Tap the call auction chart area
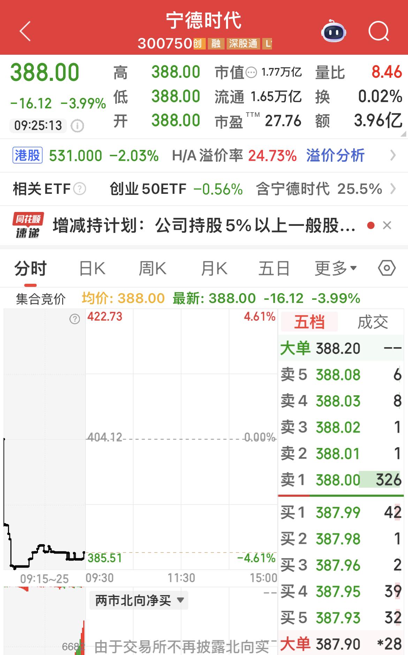This screenshot has width=408, height=655. pos(44,439)
